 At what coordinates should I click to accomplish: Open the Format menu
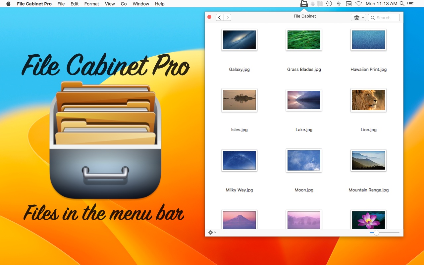[x=92, y=4]
